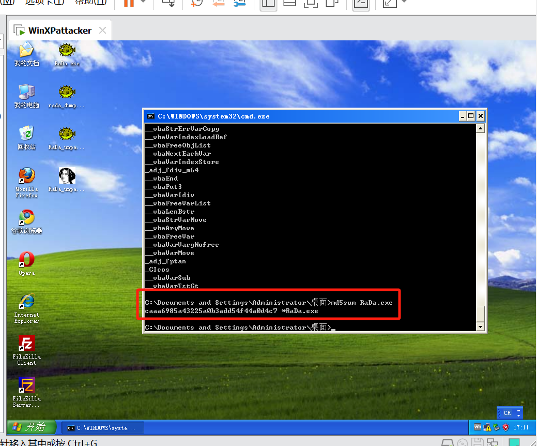
Task: Maximize the cmd.exe window
Action: [x=471, y=116]
